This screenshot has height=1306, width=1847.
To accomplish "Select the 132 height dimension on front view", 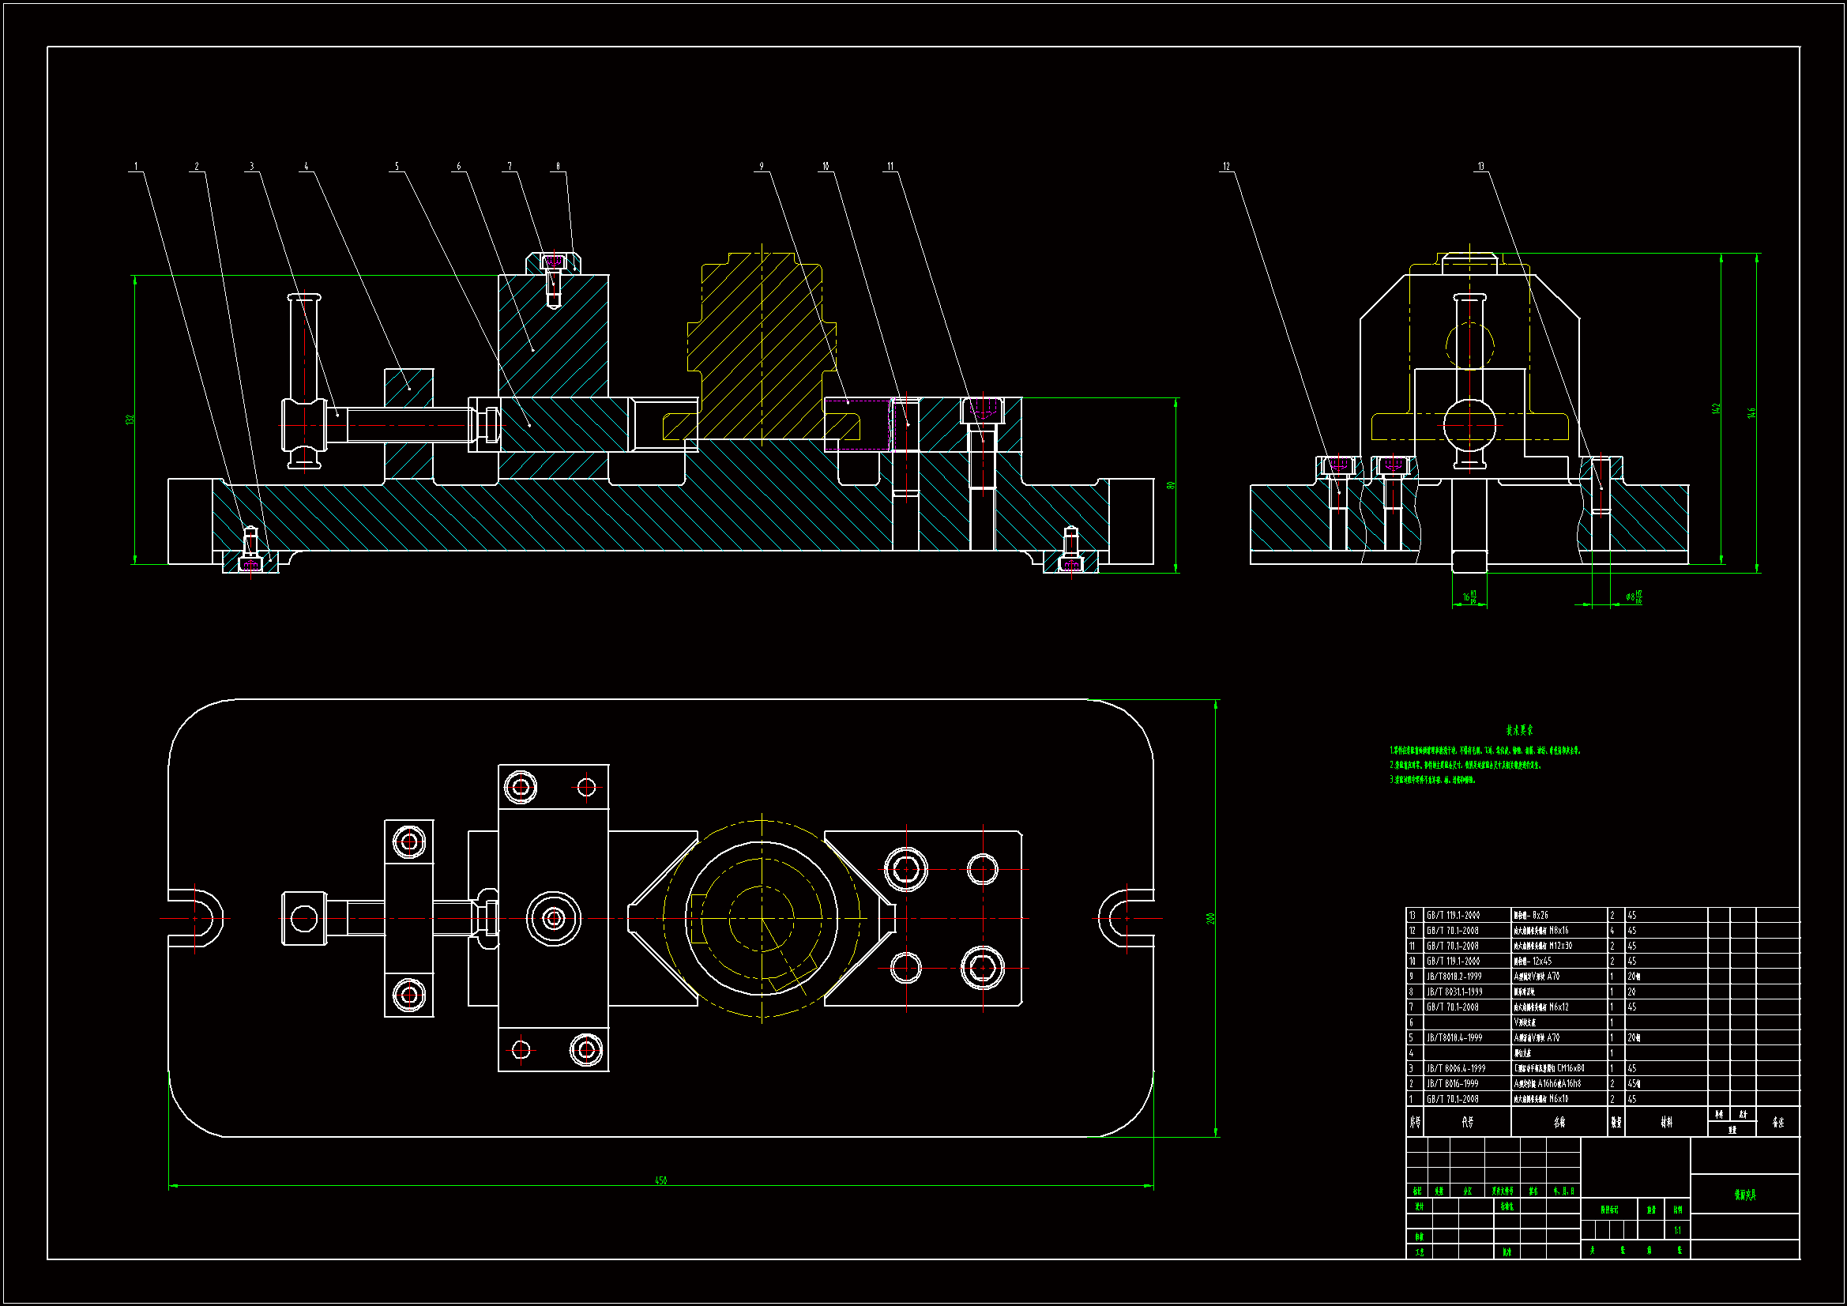I will click(130, 420).
